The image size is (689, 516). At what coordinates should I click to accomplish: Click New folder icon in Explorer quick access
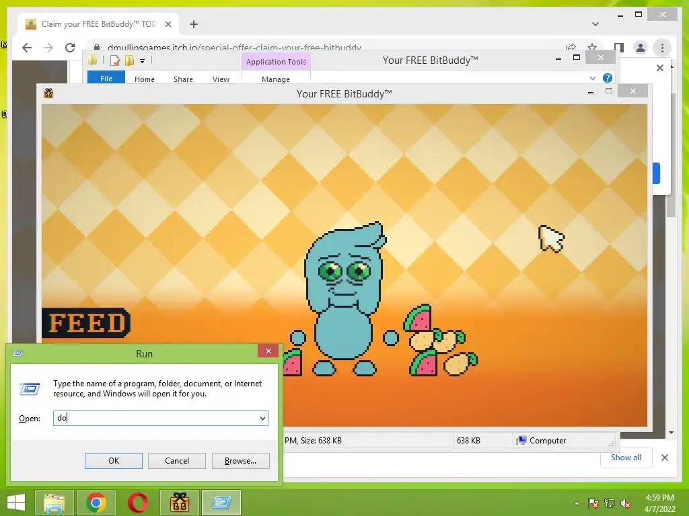coord(130,60)
